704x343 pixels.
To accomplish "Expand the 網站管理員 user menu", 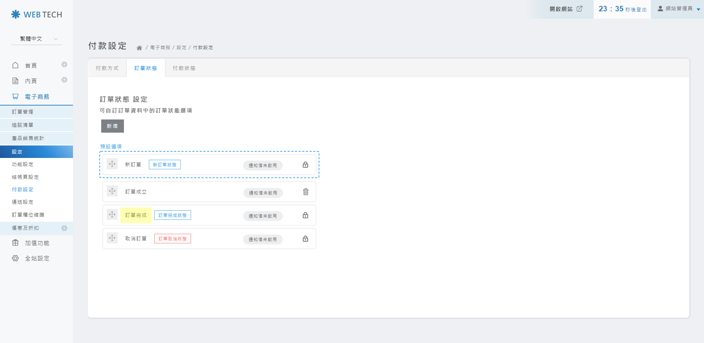I will (x=678, y=9).
